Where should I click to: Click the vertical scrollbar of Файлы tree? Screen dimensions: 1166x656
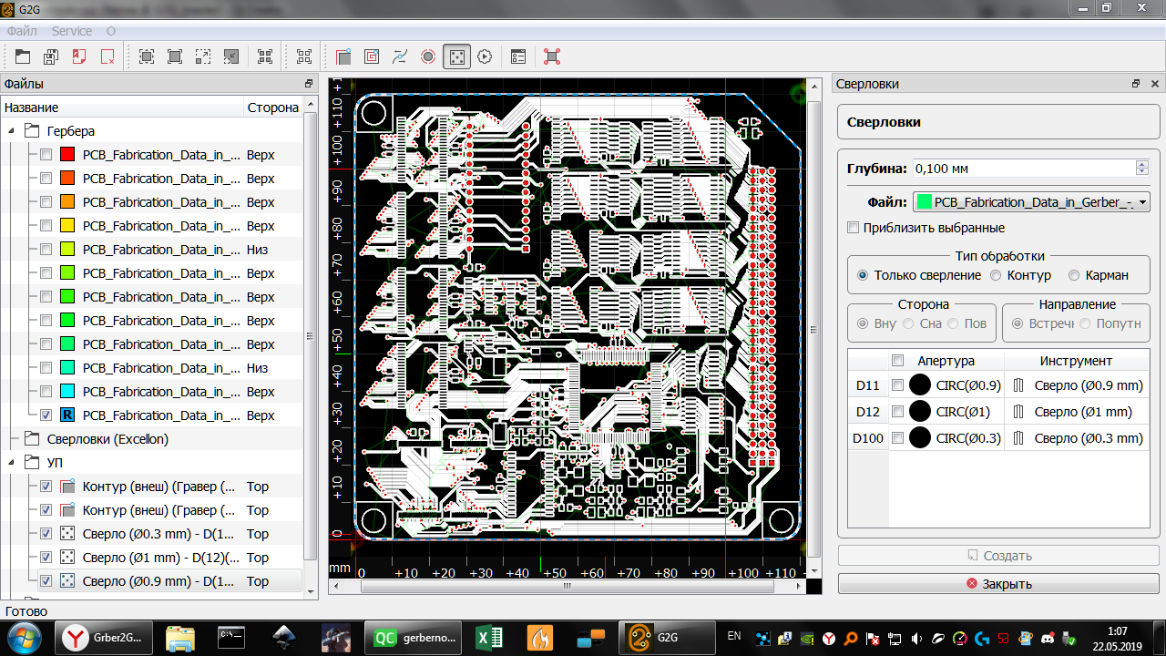(309, 335)
